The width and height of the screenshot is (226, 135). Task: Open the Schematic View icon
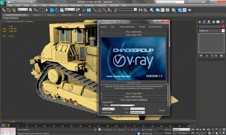click(168, 10)
